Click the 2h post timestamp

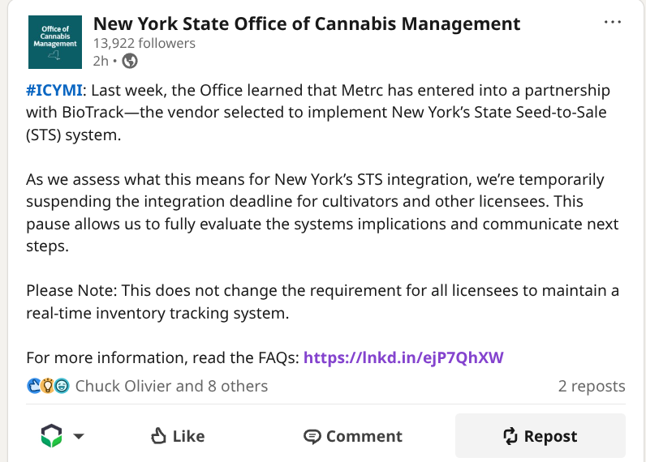click(101, 61)
